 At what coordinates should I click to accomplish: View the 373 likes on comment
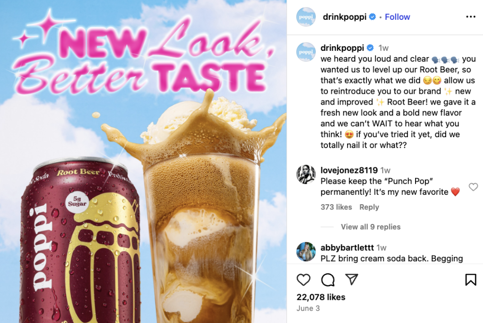pos(336,207)
